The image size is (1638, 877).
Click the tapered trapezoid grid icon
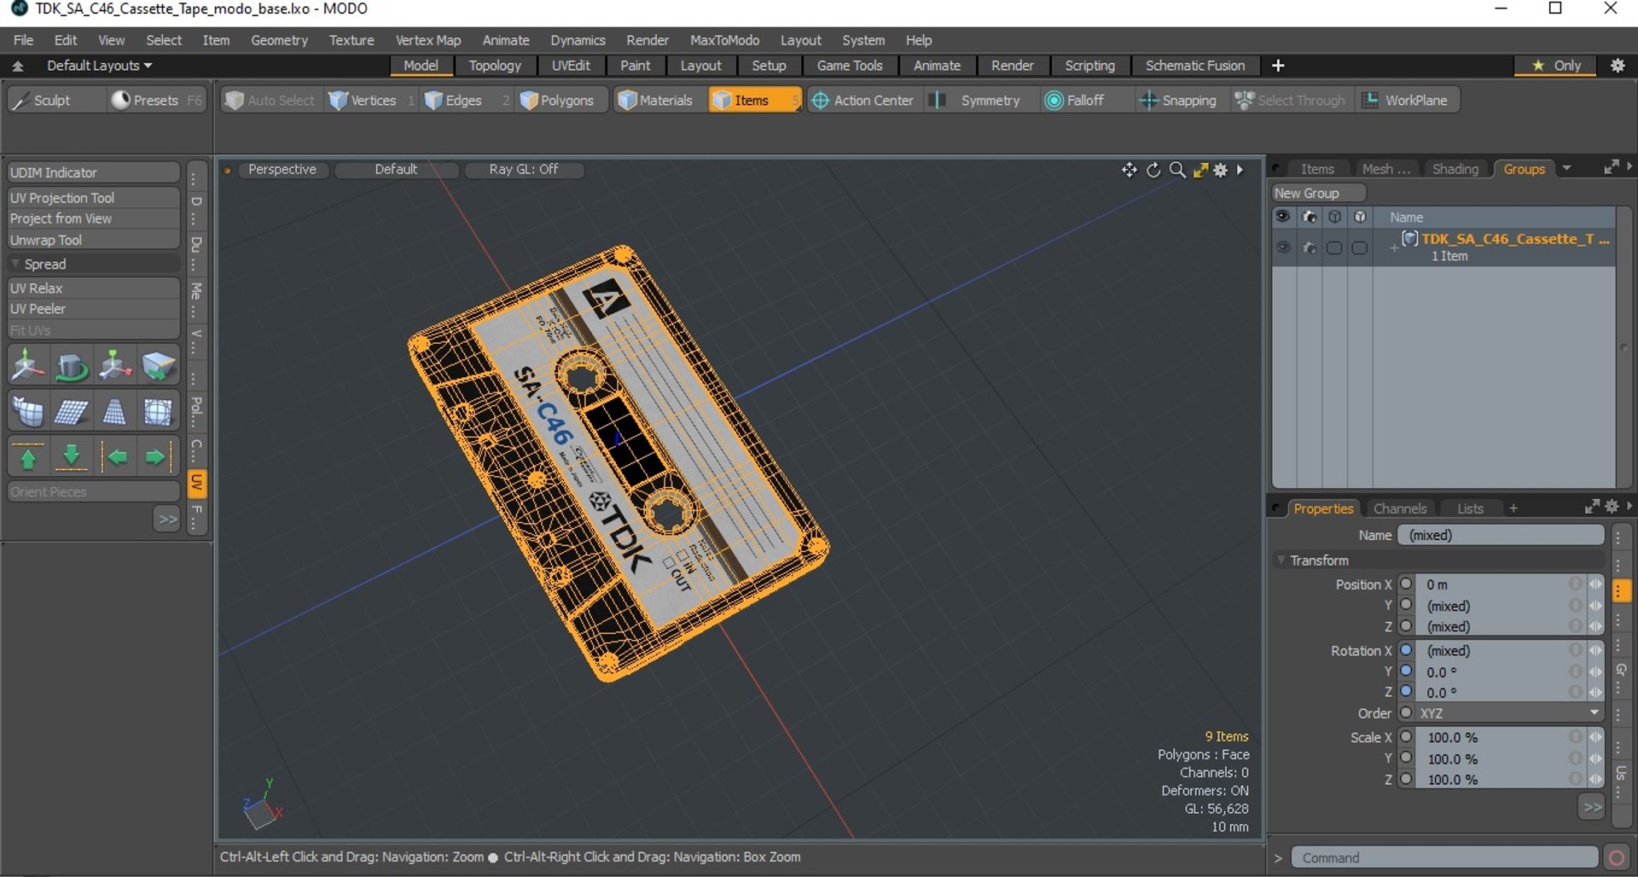(x=114, y=412)
